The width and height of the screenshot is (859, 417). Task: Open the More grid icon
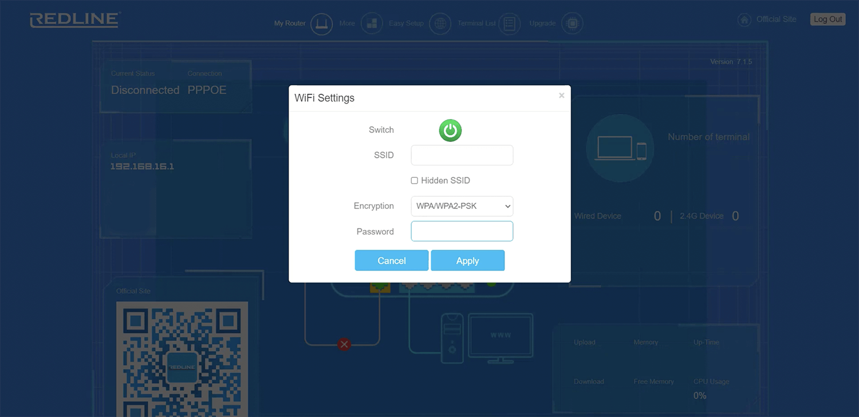[372, 24]
